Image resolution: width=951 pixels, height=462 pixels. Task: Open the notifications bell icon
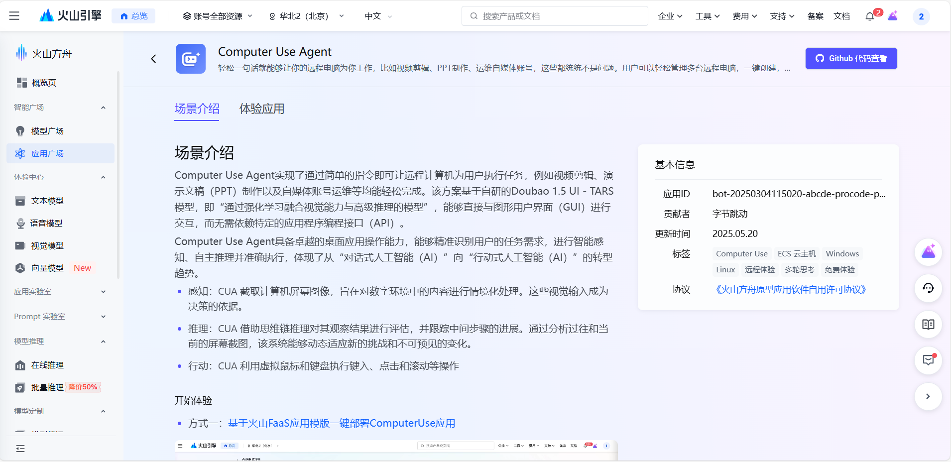(x=870, y=16)
